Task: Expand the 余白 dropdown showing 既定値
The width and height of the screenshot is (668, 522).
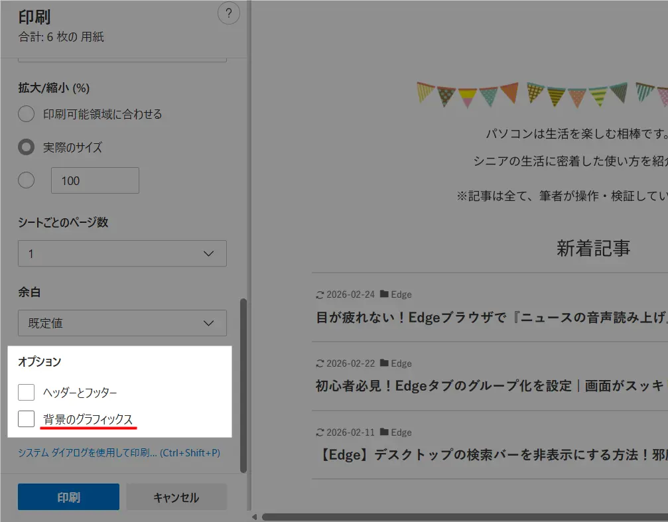Action: pos(122,323)
